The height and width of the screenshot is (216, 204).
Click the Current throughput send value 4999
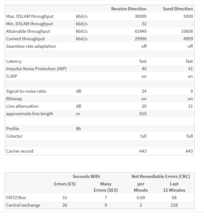pyautogui.click(x=188, y=39)
